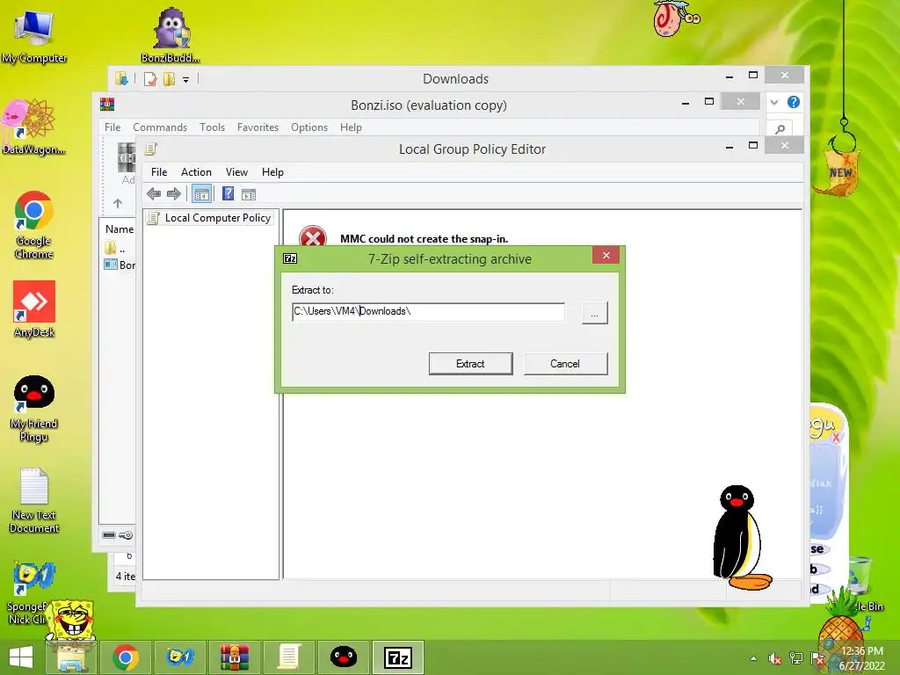
Task: Open File menu in WinRAR Bonzi.iso window
Action: [112, 127]
